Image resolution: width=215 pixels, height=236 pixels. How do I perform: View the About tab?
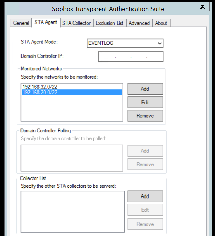pyautogui.click(x=161, y=23)
